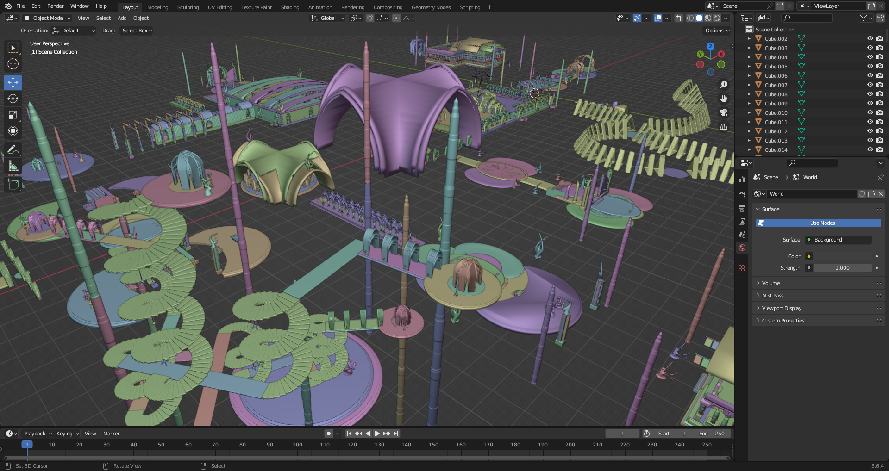
Task: Disable Cube.012 in renders
Action: click(880, 131)
